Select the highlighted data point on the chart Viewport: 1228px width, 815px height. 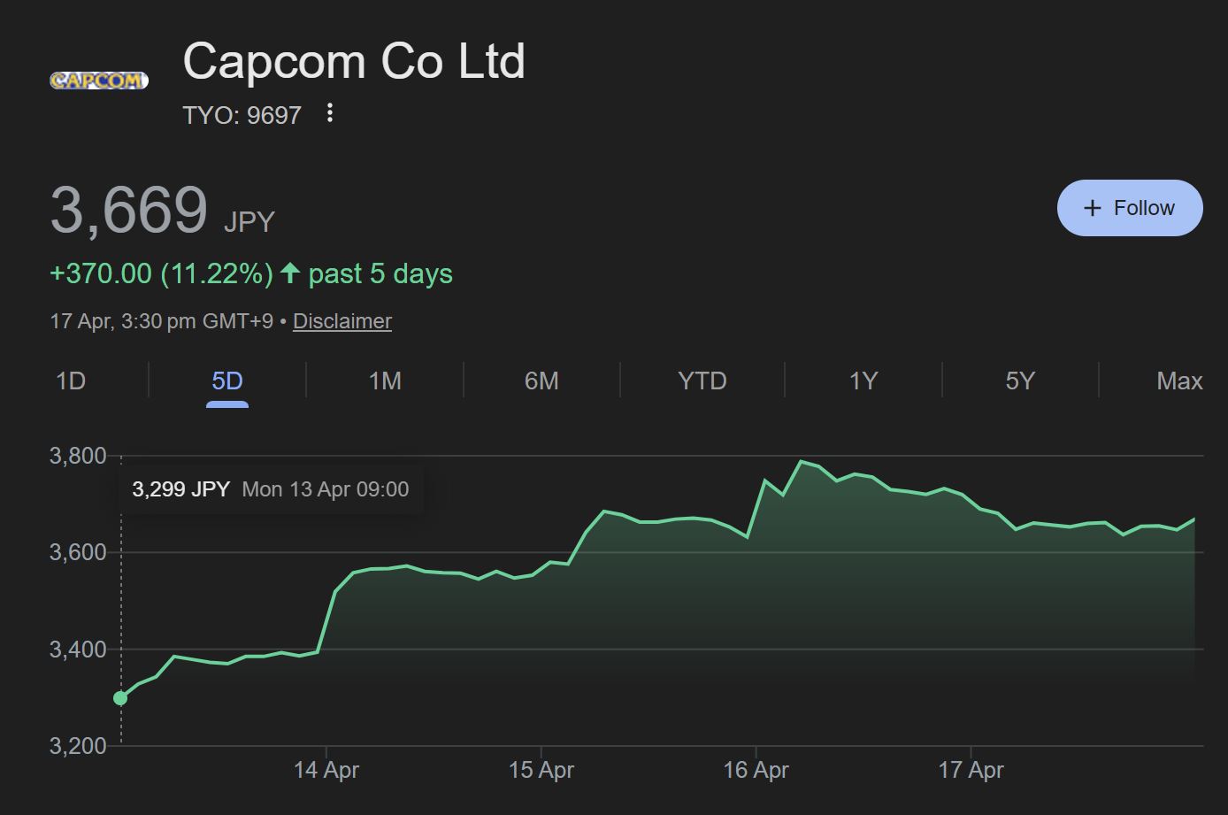[121, 698]
